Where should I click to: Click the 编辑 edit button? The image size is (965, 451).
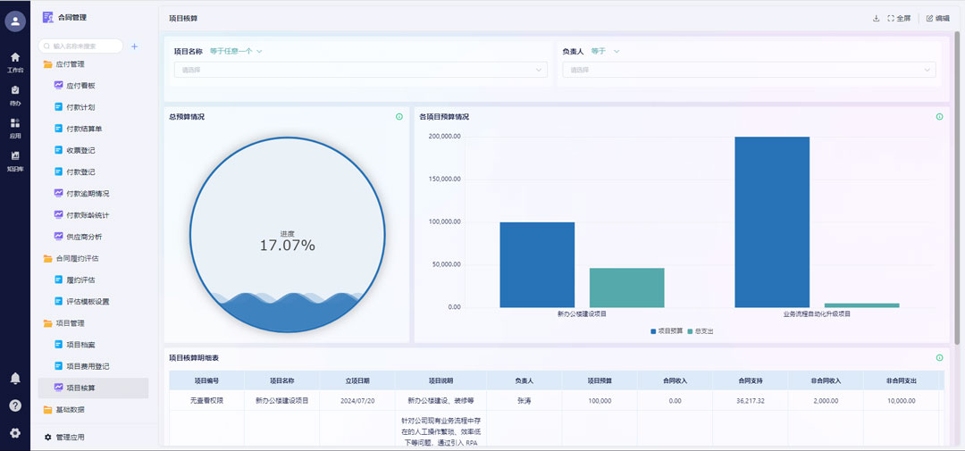tap(937, 18)
